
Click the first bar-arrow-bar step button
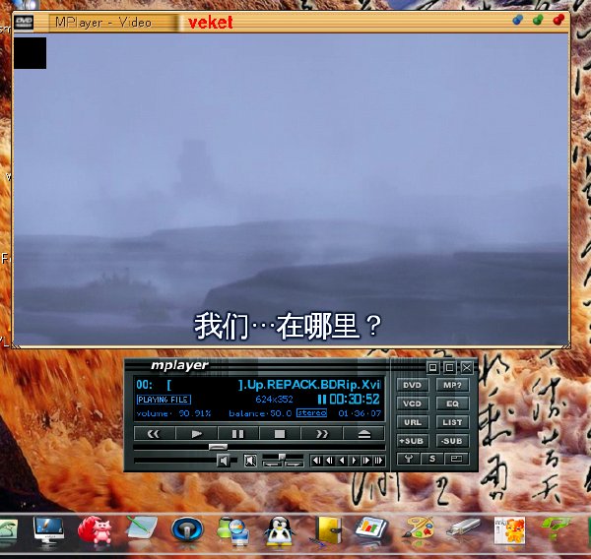click(x=317, y=461)
